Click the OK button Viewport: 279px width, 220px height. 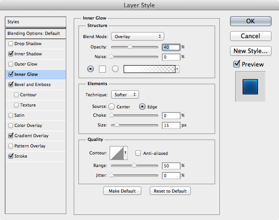coord(251,21)
